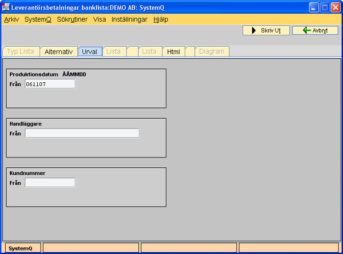This screenshot has height=254, width=343.
Task: Focus the Handläggare Från text field
Action: click(x=82, y=134)
